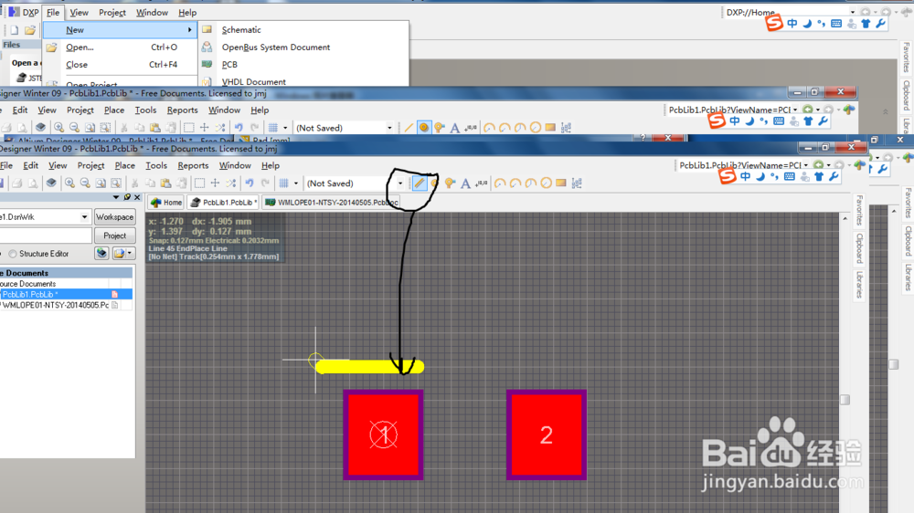Select the Place Line tool in front window
The image size is (914, 513).
click(420, 183)
